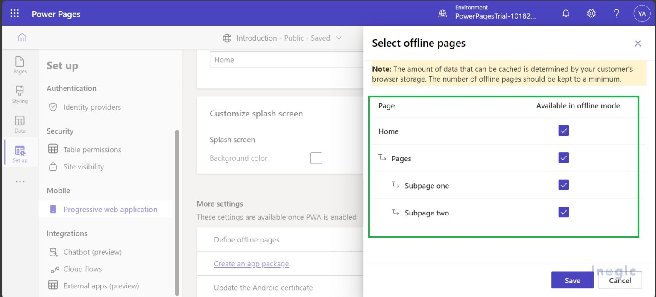Open Identity providers under Authentication
This screenshot has height=297, width=656.
pos(92,107)
